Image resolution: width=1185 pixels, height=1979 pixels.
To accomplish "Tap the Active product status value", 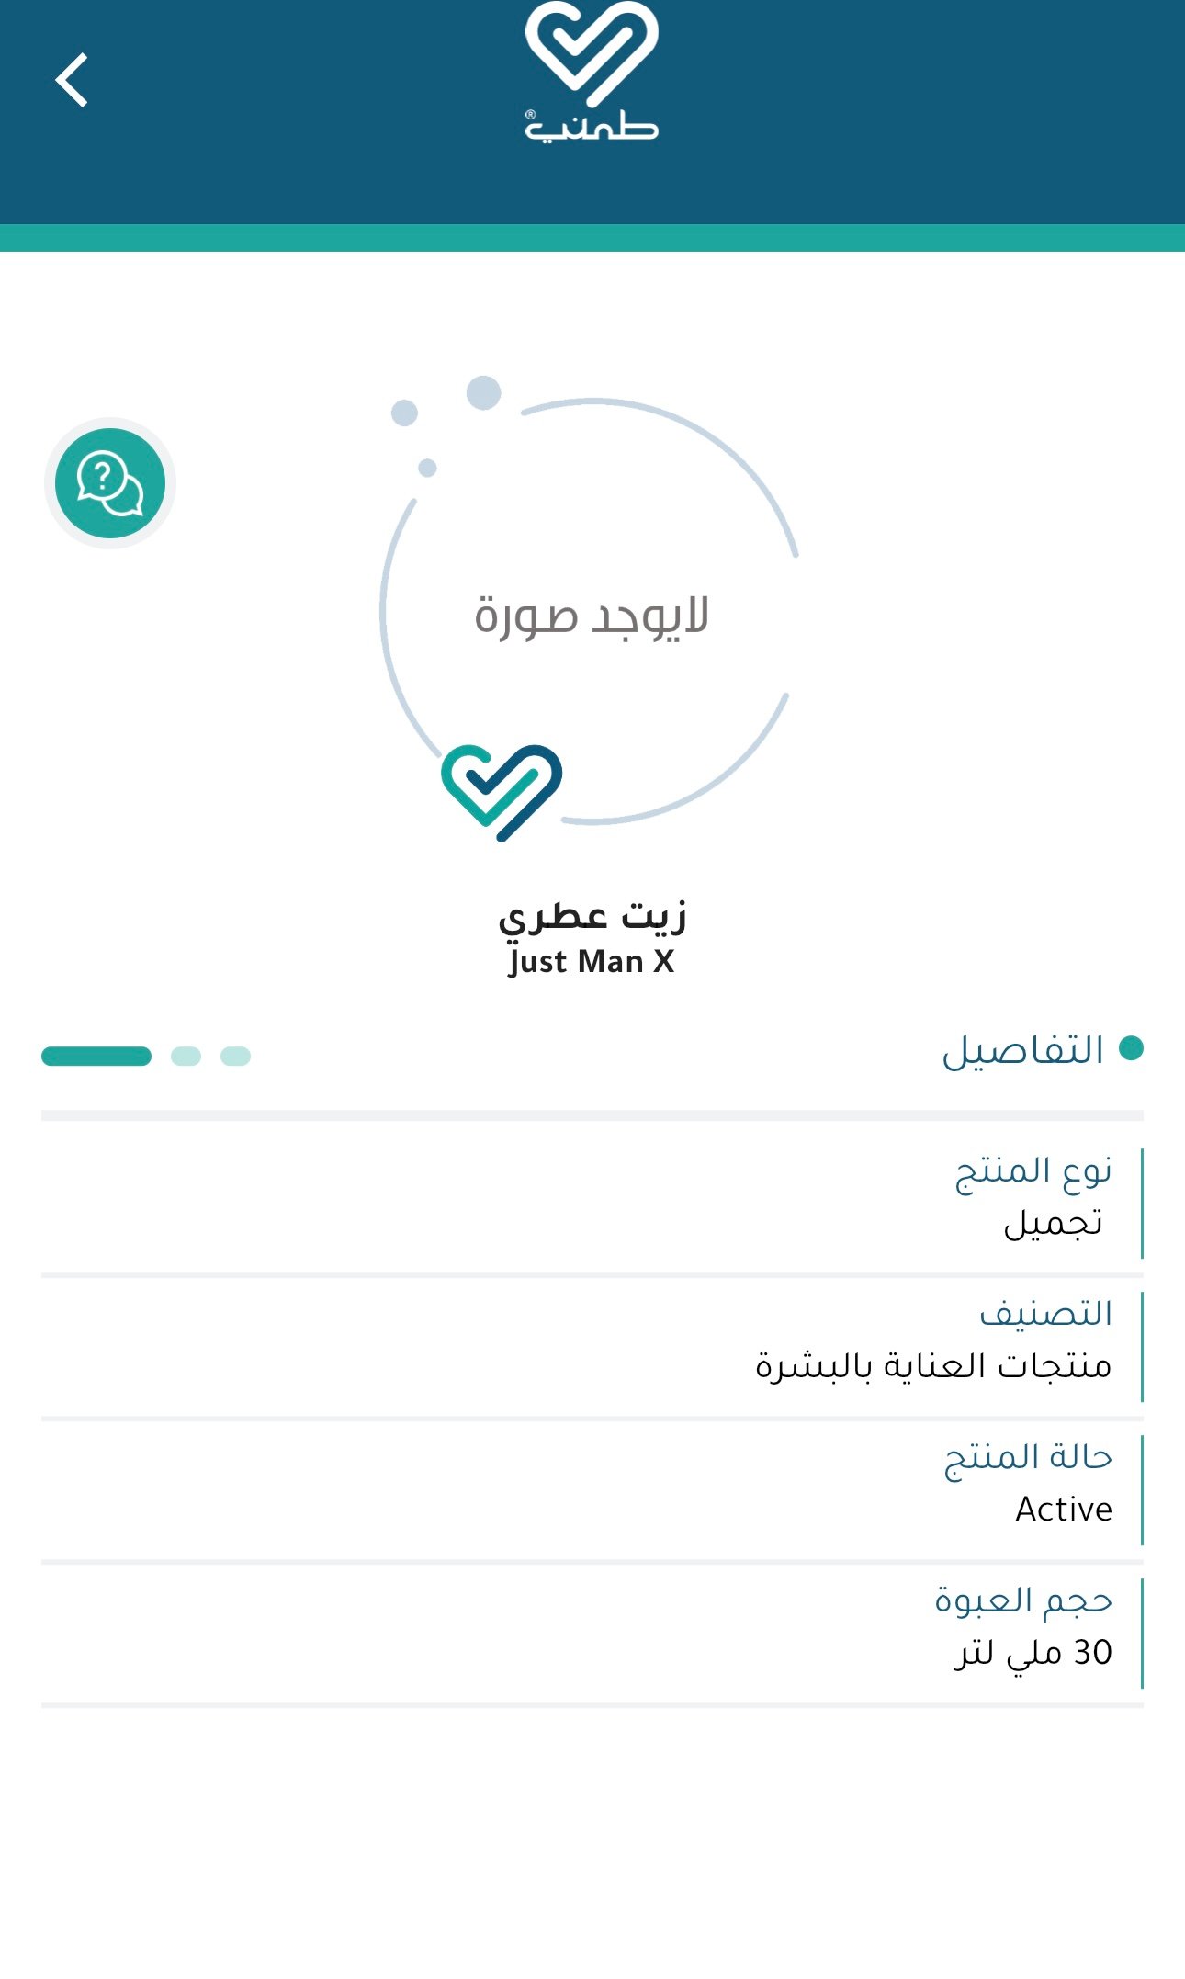I will click(x=1063, y=1510).
